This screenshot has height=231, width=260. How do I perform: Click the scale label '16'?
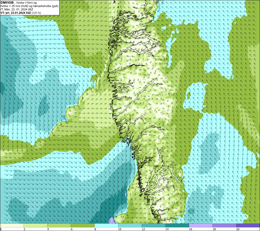tap(191, 229)
